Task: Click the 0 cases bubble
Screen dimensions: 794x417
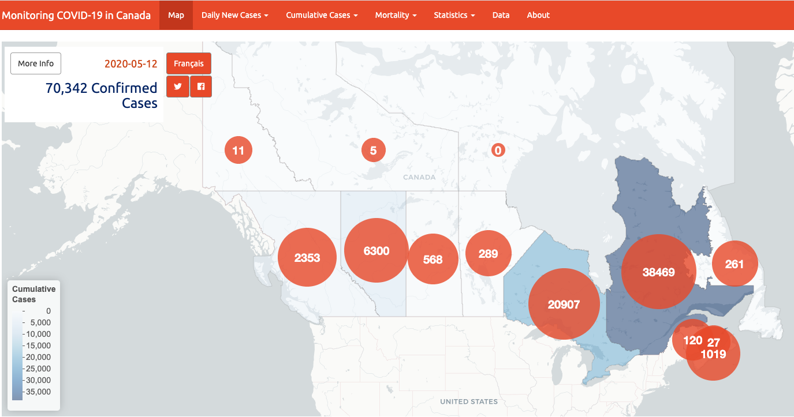Action: coord(498,151)
